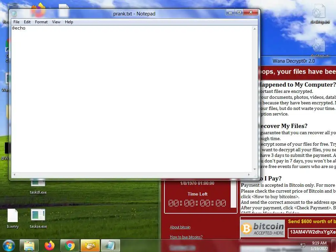Close the prank.txt Notepad window
Viewport: 336px width, 252px height.
[251, 12]
